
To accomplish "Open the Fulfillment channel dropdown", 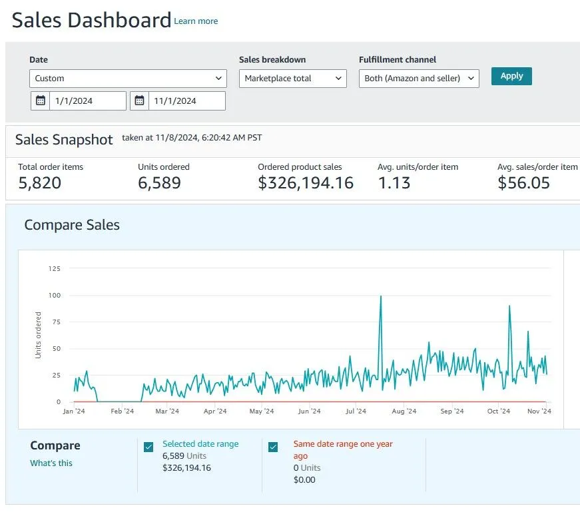I will [x=419, y=79].
